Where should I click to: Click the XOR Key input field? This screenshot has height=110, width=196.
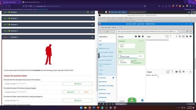click(128, 56)
